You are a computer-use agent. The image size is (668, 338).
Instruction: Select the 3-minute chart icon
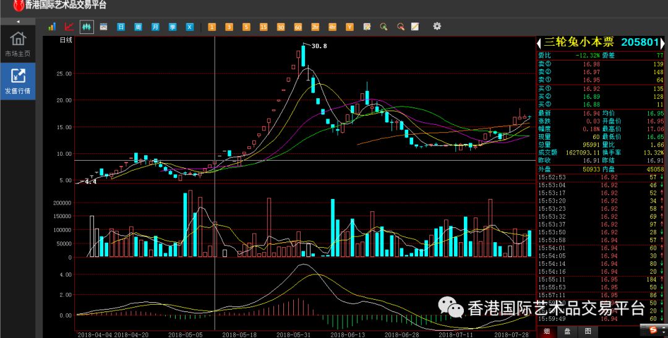point(229,27)
